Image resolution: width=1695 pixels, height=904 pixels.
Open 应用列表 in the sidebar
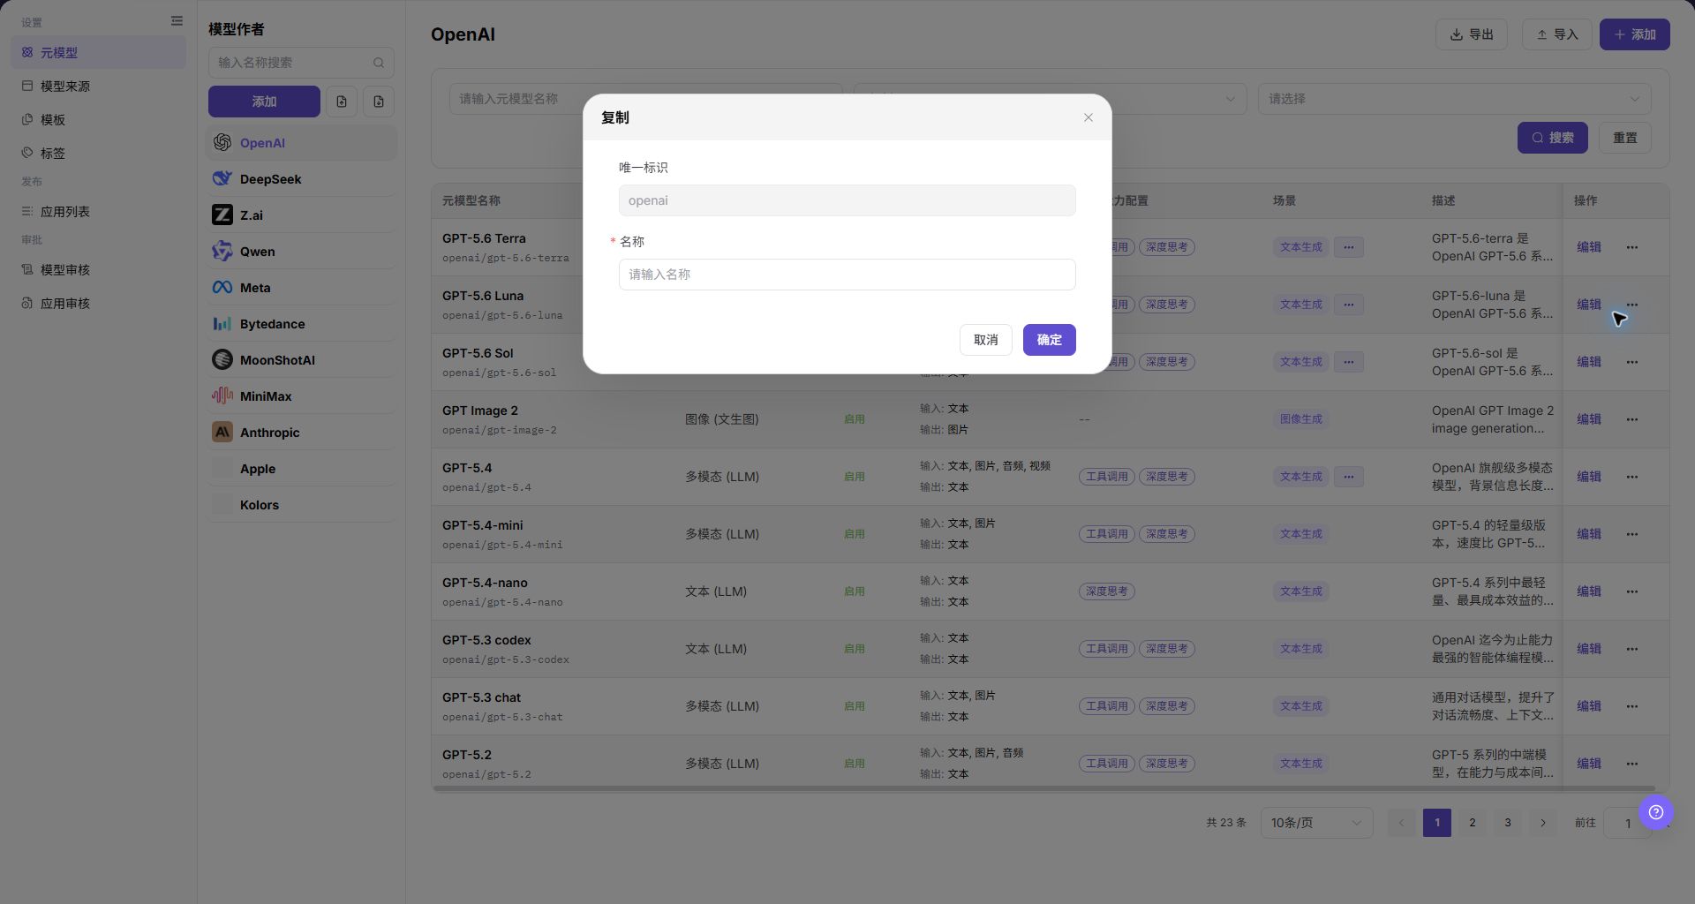point(98,212)
